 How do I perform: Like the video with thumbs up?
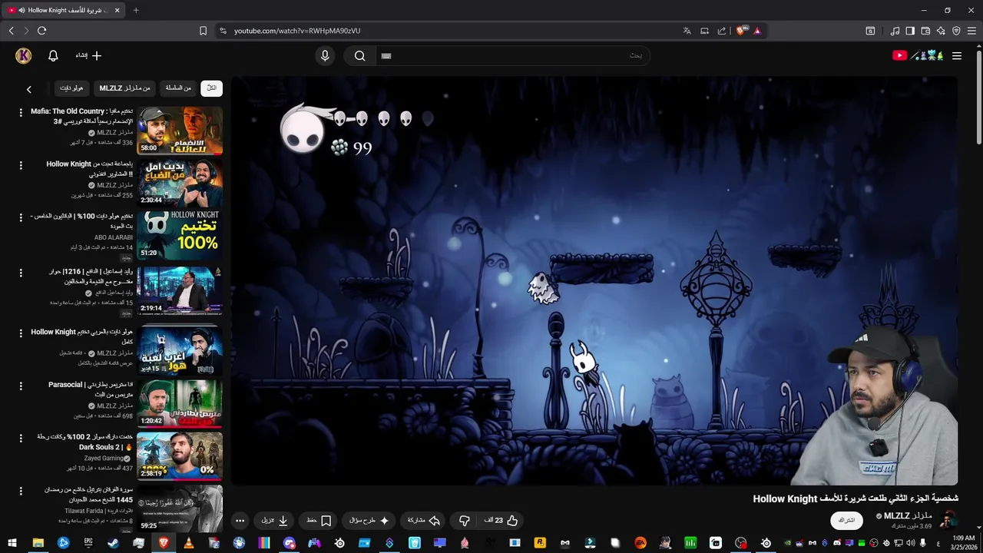(501, 520)
